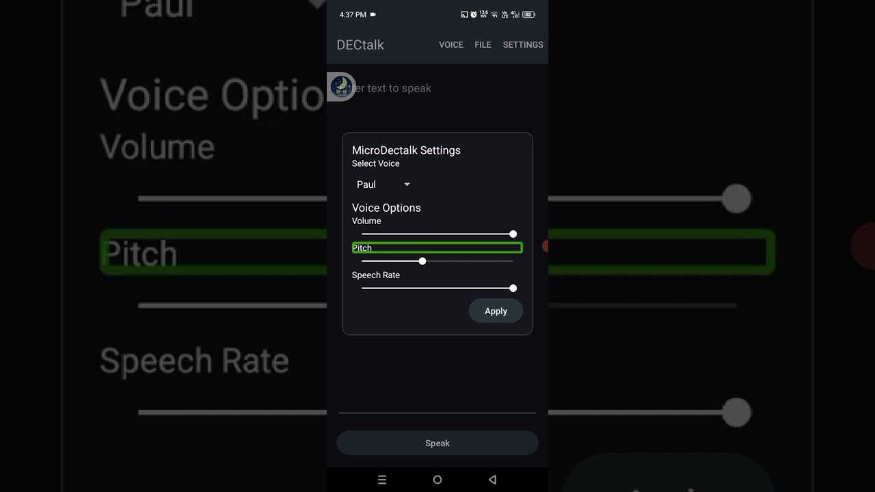Tap the Android home circle icon
This screenshot has width=875, height=492.
(437, 480)
